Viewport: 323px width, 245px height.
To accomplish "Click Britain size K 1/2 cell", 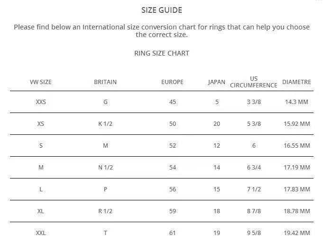I will [x=105, y=124].
